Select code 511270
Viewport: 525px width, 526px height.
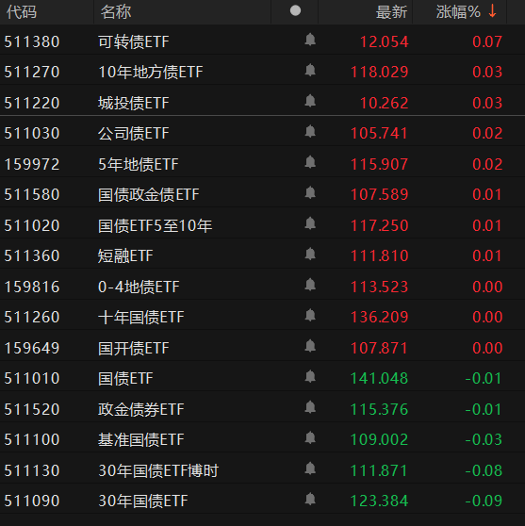click(x=32, y=73)
